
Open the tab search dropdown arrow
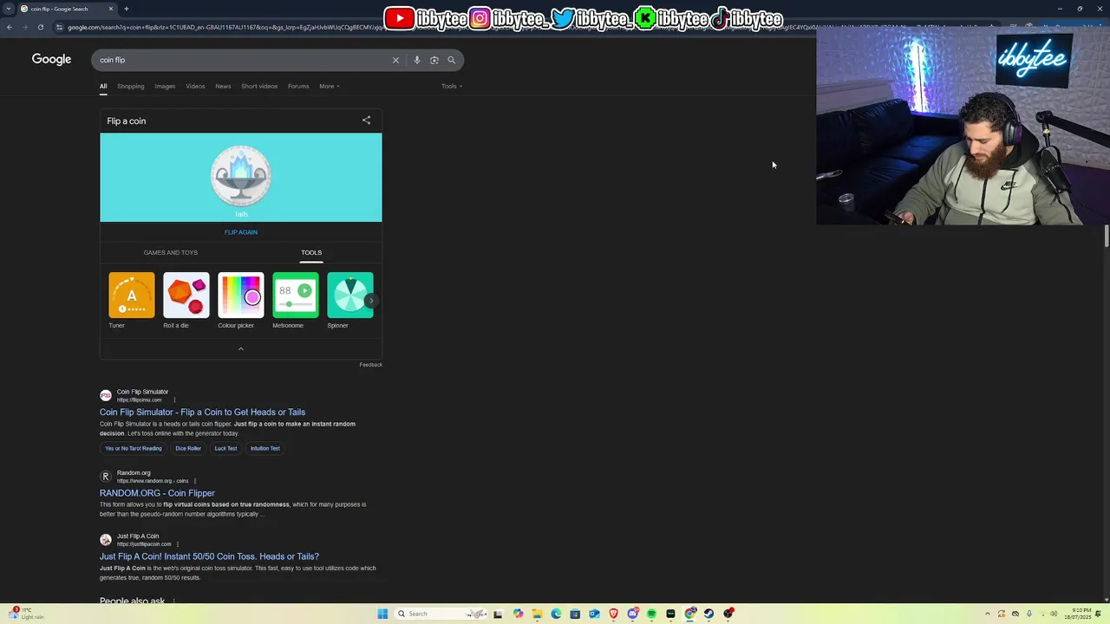9,9
